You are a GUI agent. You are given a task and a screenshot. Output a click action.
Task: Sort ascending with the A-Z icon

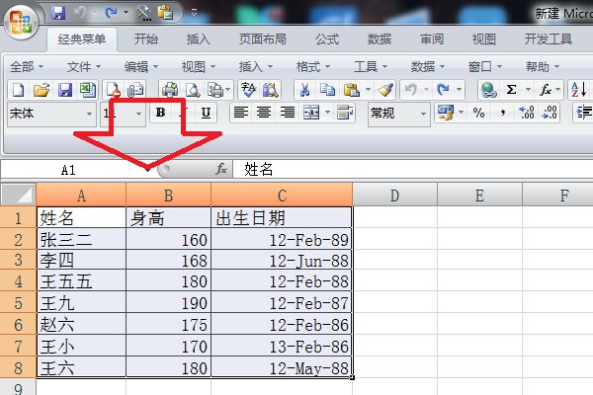click(x=578, y=90)
